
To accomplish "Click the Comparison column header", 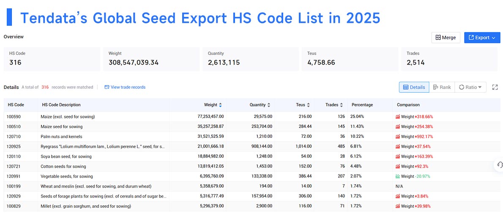I will (408, 105).
